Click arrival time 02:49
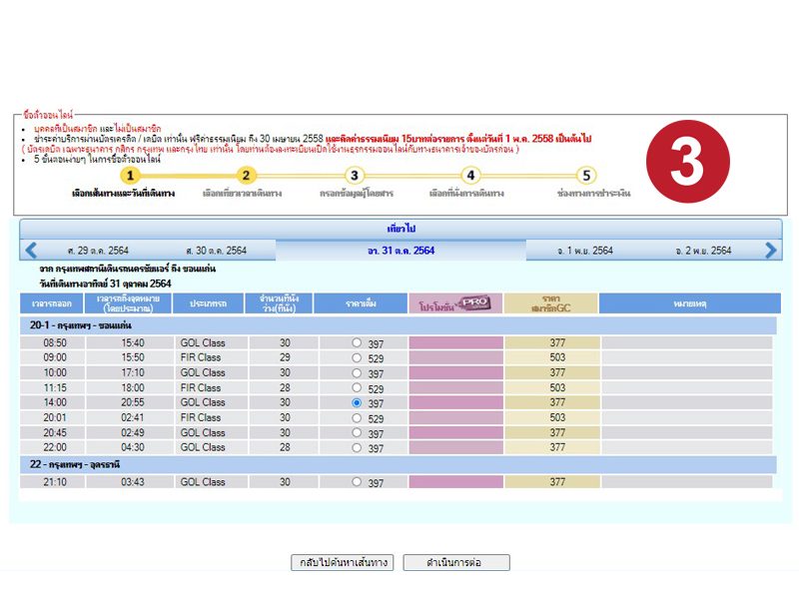 click(x=133, y=432)
